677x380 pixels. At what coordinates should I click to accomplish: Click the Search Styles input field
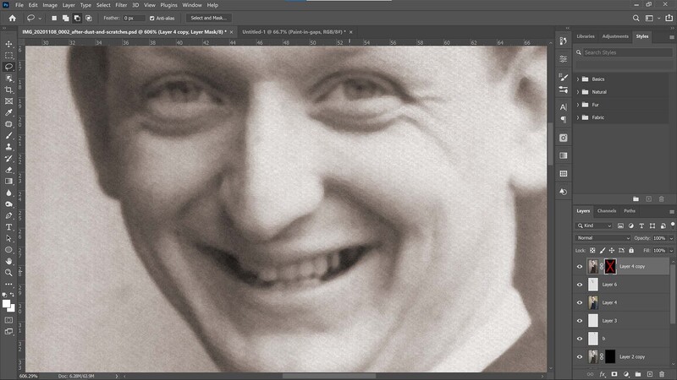[x=627, y=52]
